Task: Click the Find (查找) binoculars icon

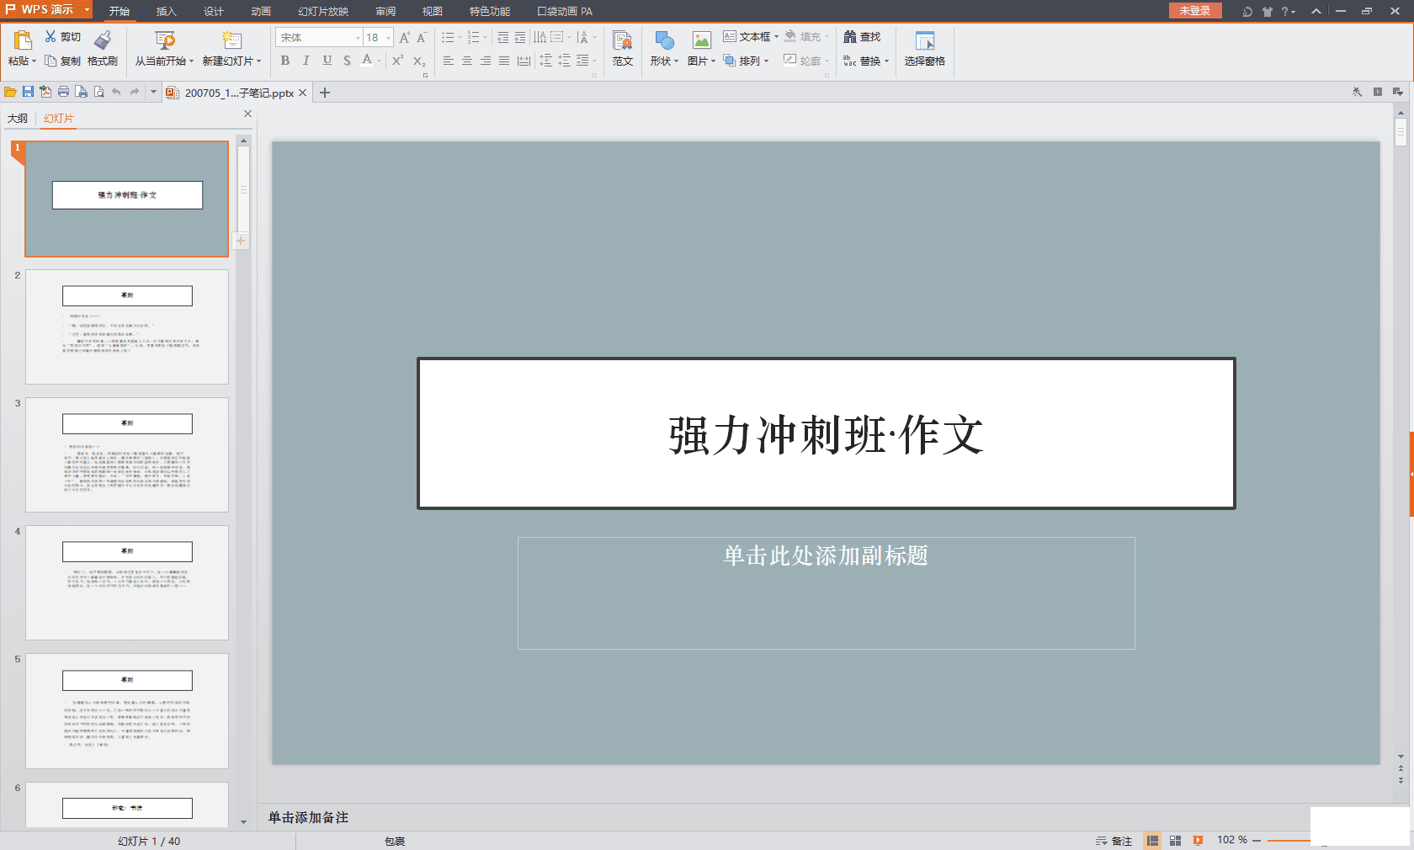Action: [850, 36]
